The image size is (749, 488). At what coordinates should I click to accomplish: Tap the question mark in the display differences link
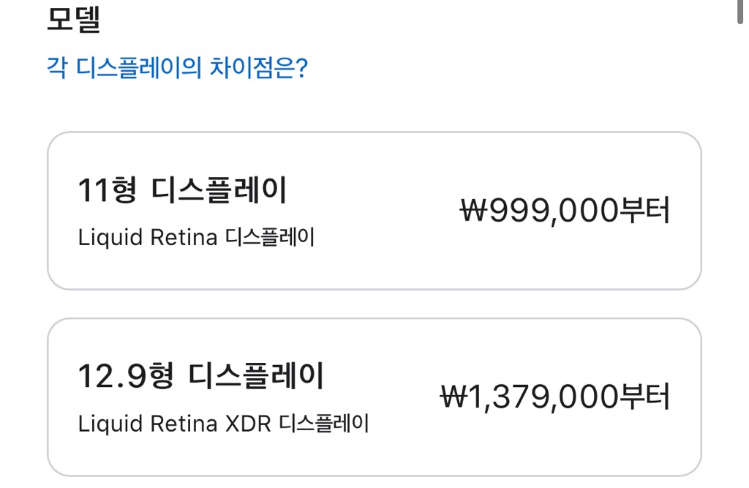pyautogui.click(x=301, y=70)
